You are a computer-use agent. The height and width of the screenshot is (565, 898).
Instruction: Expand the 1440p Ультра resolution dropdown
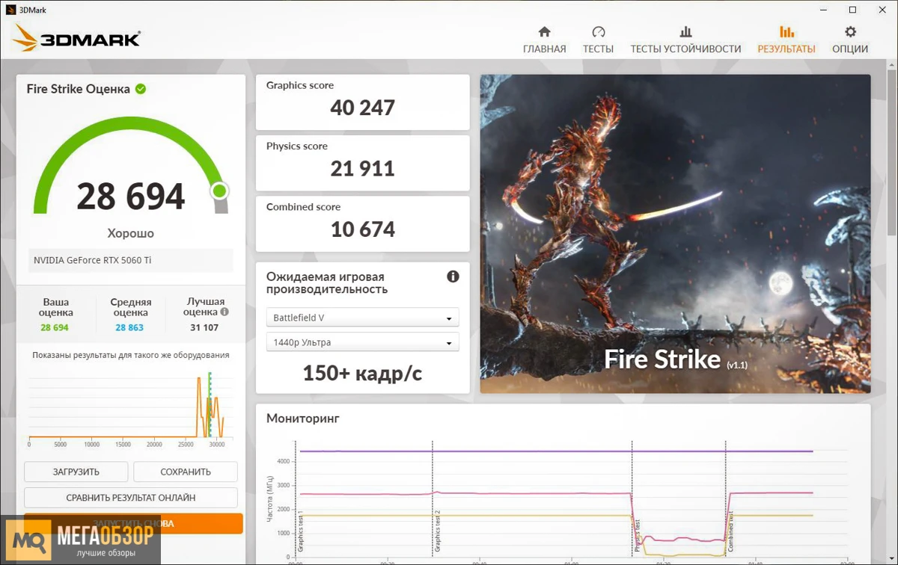click(363, 342)
